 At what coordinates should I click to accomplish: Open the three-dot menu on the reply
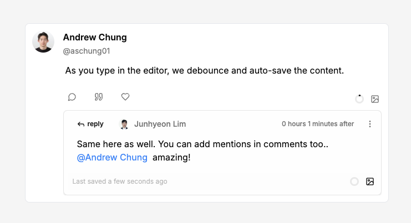point(370,124)
